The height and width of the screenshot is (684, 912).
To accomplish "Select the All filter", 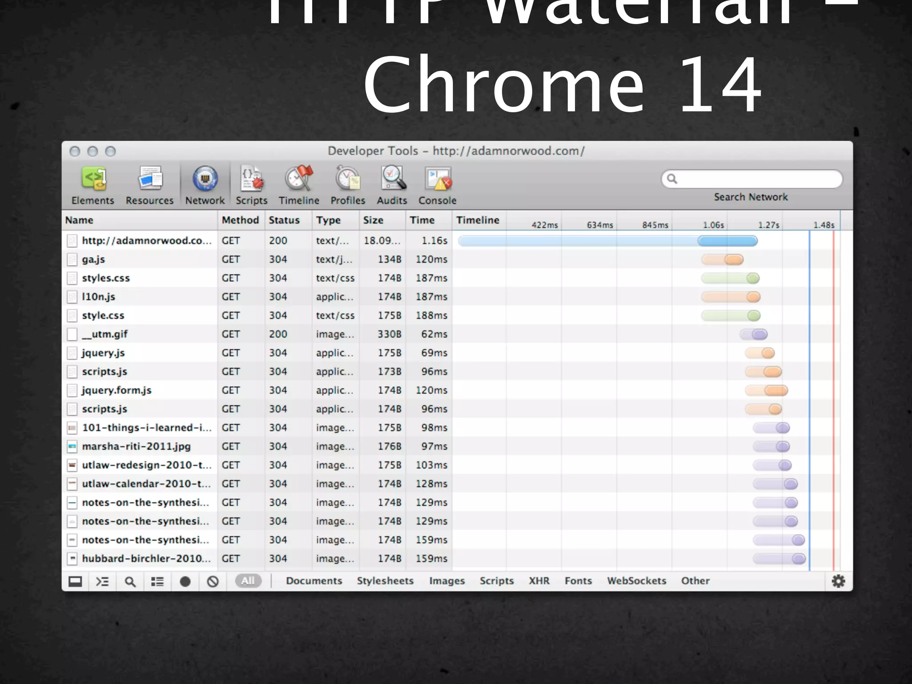I will [248, 581].
